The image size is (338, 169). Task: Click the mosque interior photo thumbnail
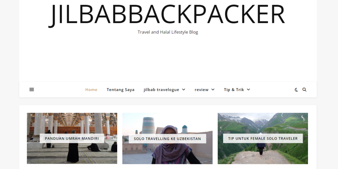(x=72, y=138)
